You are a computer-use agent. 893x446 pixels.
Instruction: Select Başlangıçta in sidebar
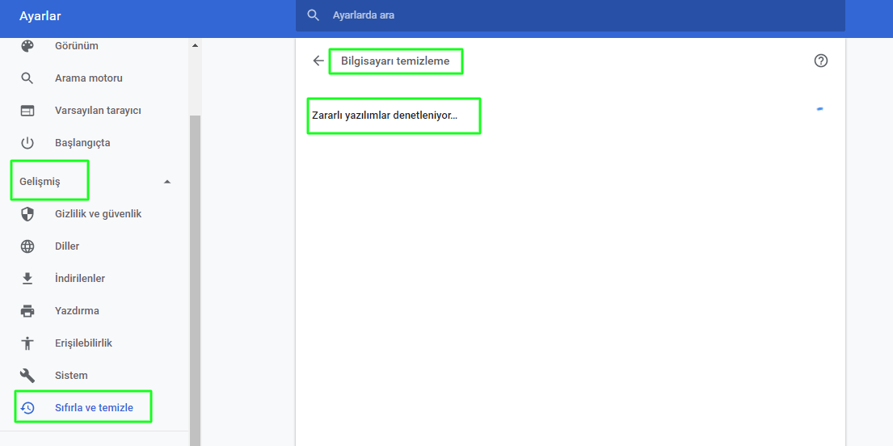pos(82,143)
